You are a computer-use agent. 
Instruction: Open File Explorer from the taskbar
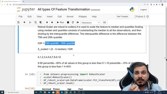(x=45, y=92)
